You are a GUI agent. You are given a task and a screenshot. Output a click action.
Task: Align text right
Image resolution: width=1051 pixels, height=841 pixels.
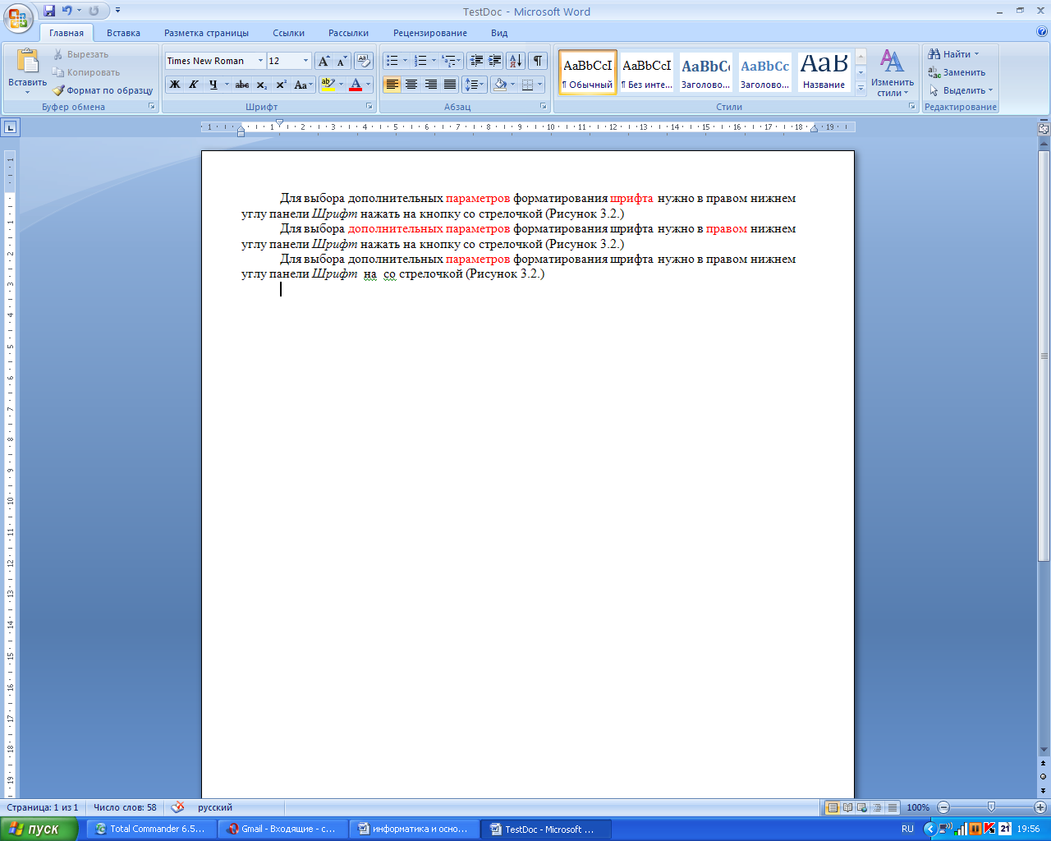click(431, 84)
